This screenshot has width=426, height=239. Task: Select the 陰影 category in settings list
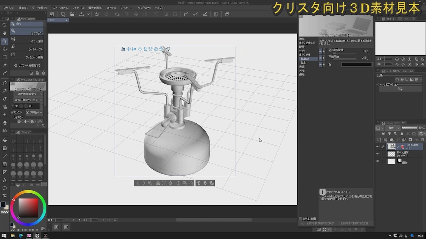point(304,63)
